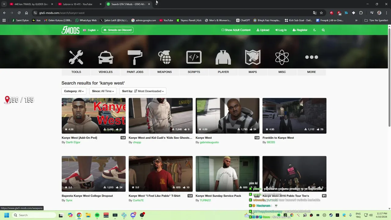Toggle dark mode with the moon icon
The height and width of the screenshot is (220, 391).
[315, 30]
